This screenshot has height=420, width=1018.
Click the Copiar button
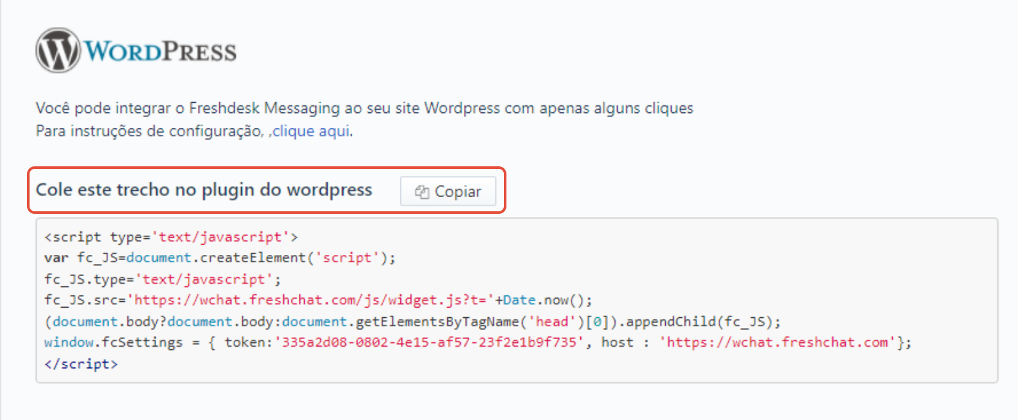(448, 191)
